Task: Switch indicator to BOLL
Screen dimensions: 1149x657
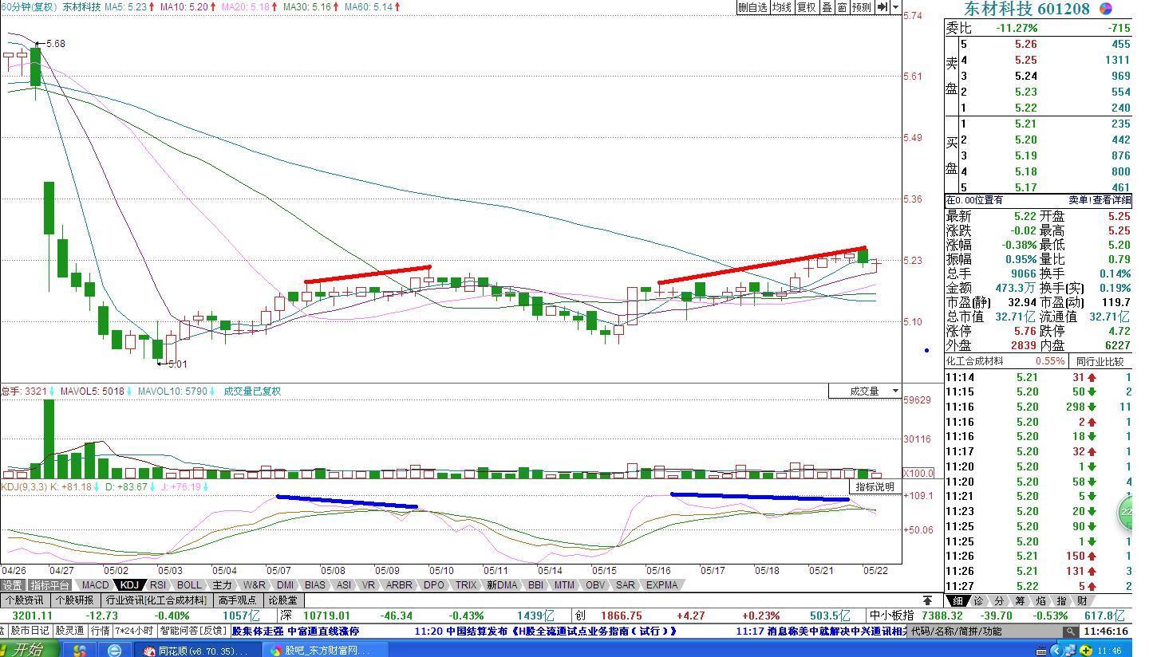Action: click(x=189, y=585)
